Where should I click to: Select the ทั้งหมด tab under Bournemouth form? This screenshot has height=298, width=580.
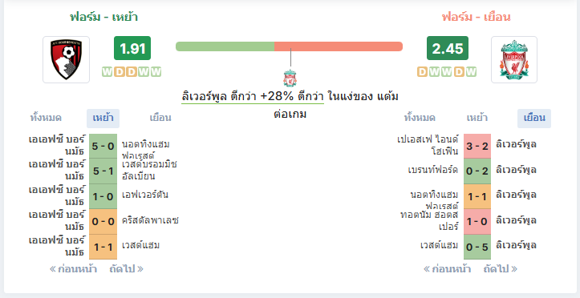pyautogui.click(x=46, y=119)
